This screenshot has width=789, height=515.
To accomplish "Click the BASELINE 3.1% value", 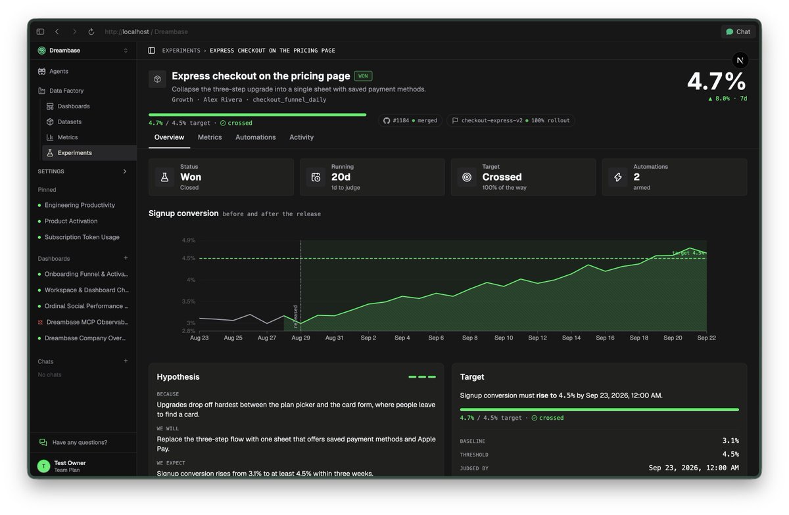I will coord(730,441).
